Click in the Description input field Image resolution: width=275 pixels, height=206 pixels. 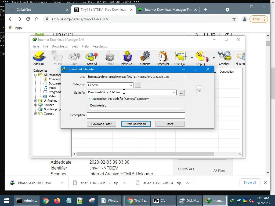click(136, 115)
